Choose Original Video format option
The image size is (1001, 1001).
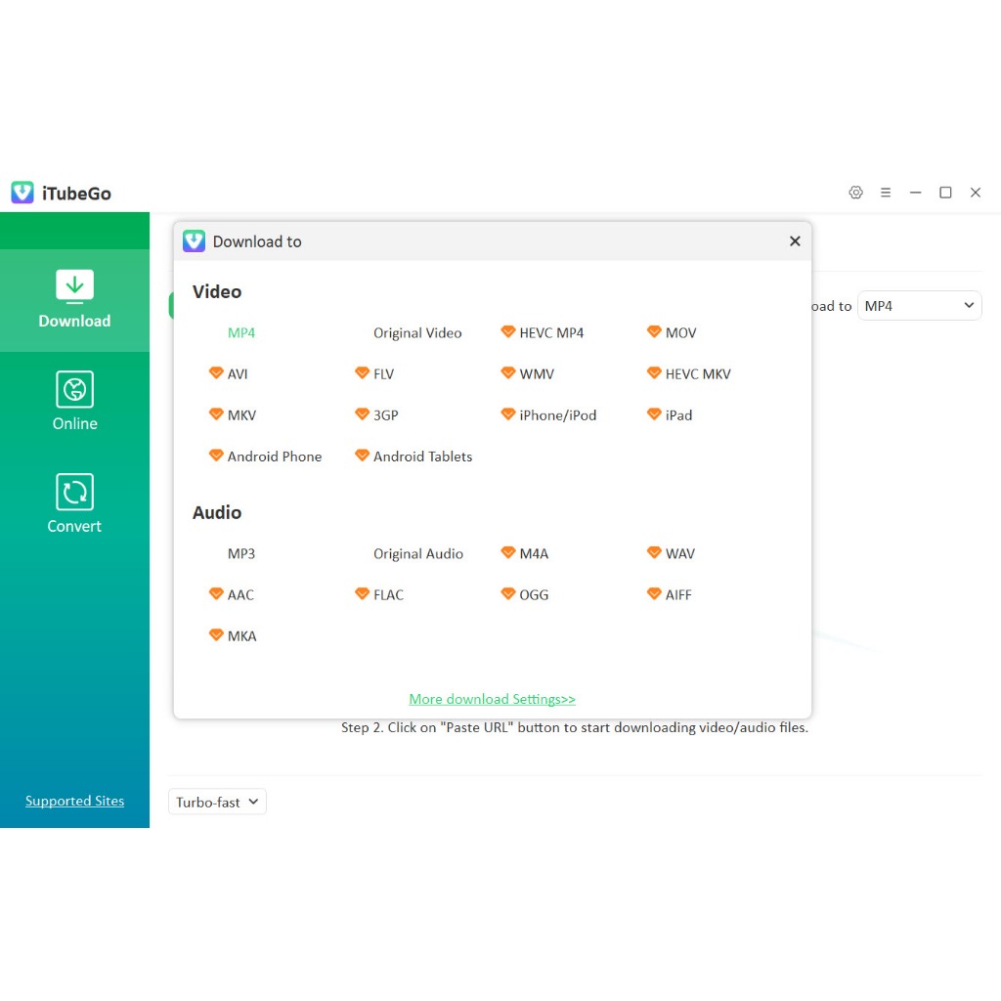417,333
